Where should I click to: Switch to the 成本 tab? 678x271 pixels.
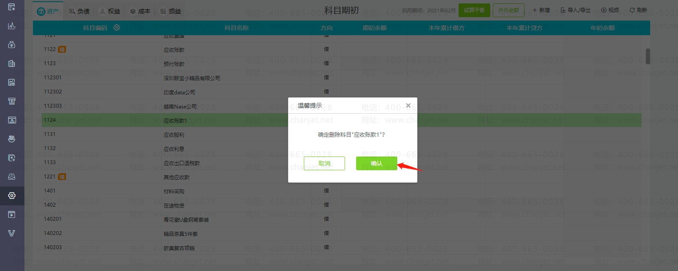[140, 11]
